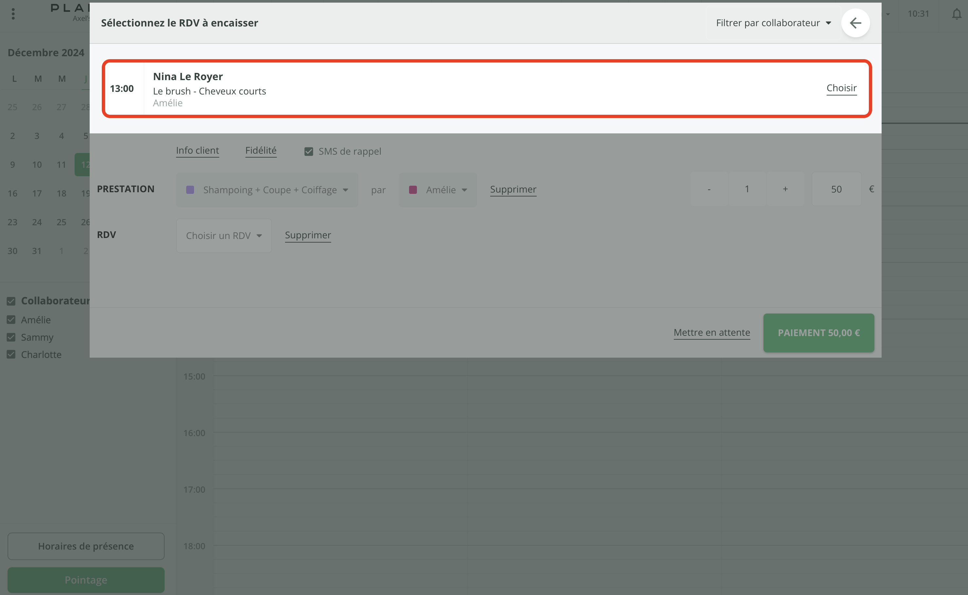Click the Mettre en attente link
This screenshot has height=595, width=968.
711,332
